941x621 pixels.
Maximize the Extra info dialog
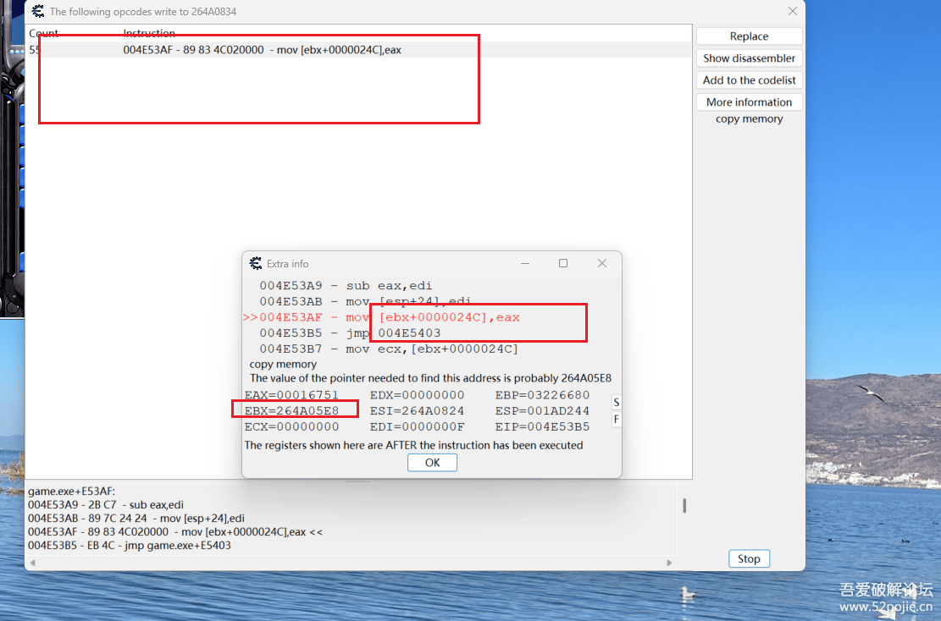563,263
